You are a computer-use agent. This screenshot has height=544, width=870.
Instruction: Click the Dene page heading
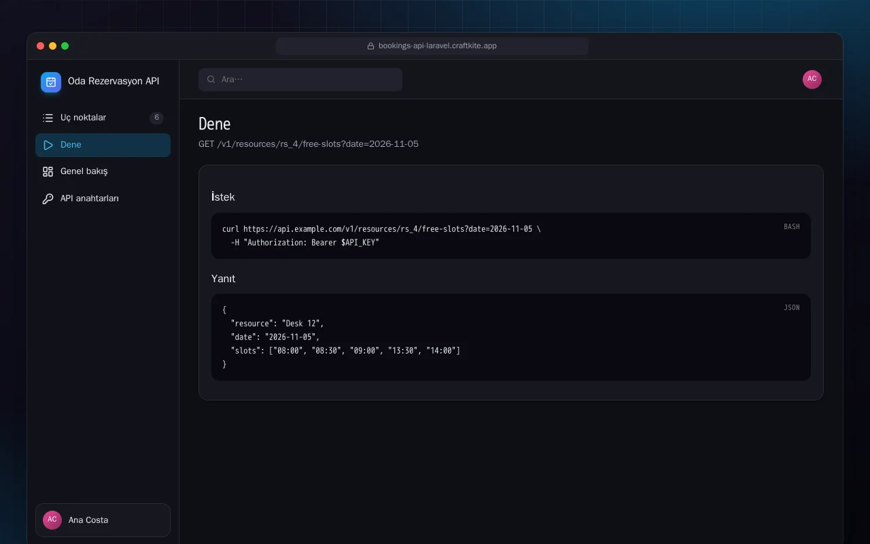click(215, 124)
